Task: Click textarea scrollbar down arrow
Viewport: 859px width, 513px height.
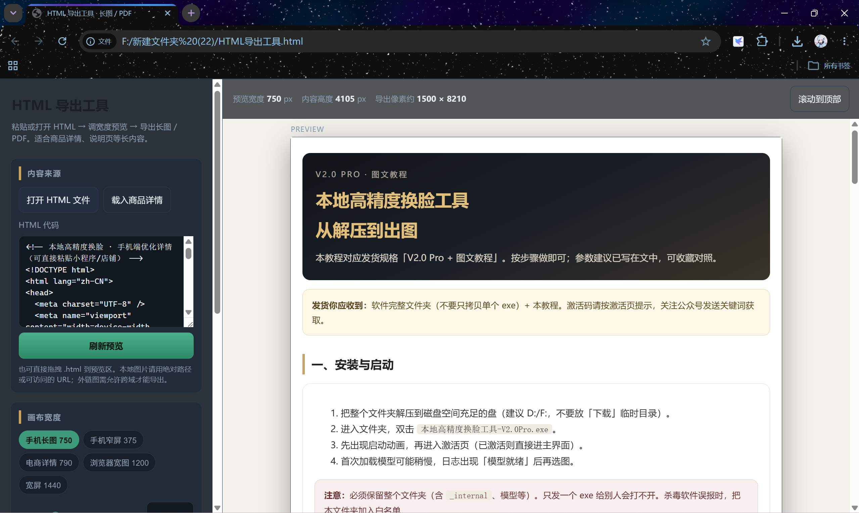Action: [x=188, y=312]
